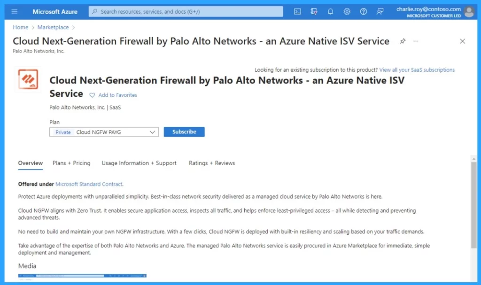This screenshot has width=481, height=285.
Task: Close the marketplace offer blade
Action: [462, 41]
